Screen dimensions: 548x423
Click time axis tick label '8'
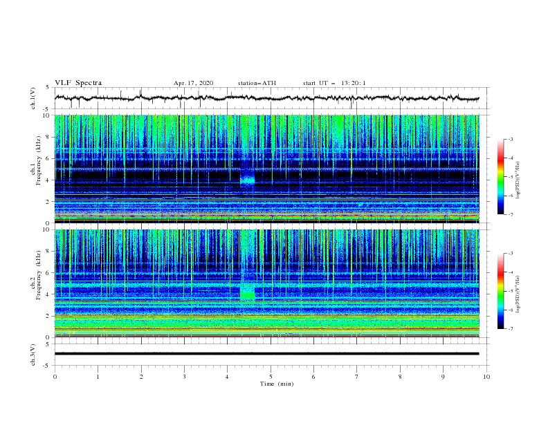point(400,377)
